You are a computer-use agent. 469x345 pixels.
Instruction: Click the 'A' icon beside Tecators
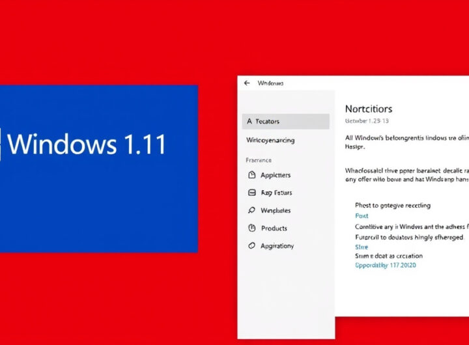tap(249, 121)
